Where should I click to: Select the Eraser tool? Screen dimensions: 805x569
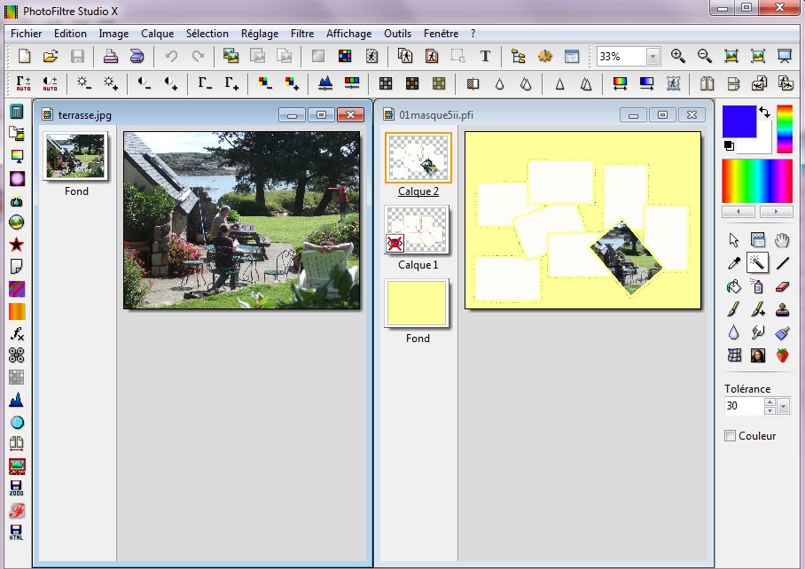tap(782, 286)
